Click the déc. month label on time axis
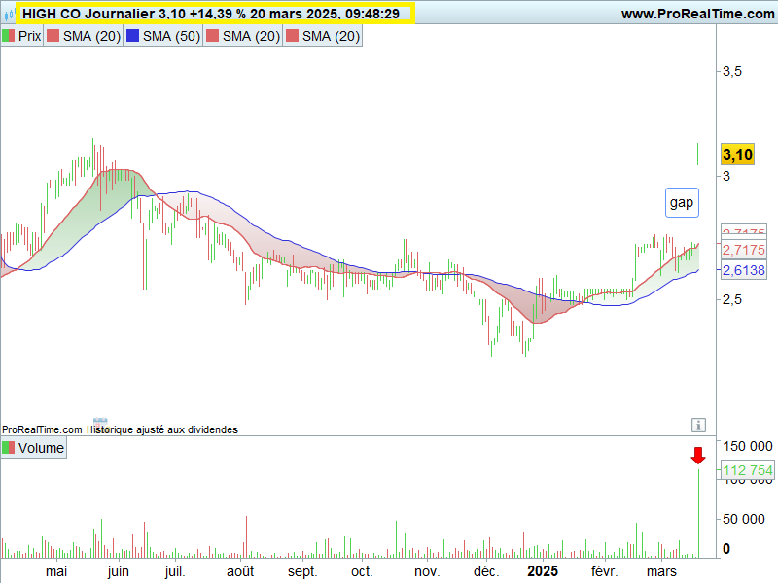 click(486, 571)
